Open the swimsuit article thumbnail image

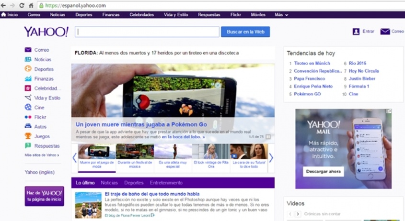coord(88,205)
